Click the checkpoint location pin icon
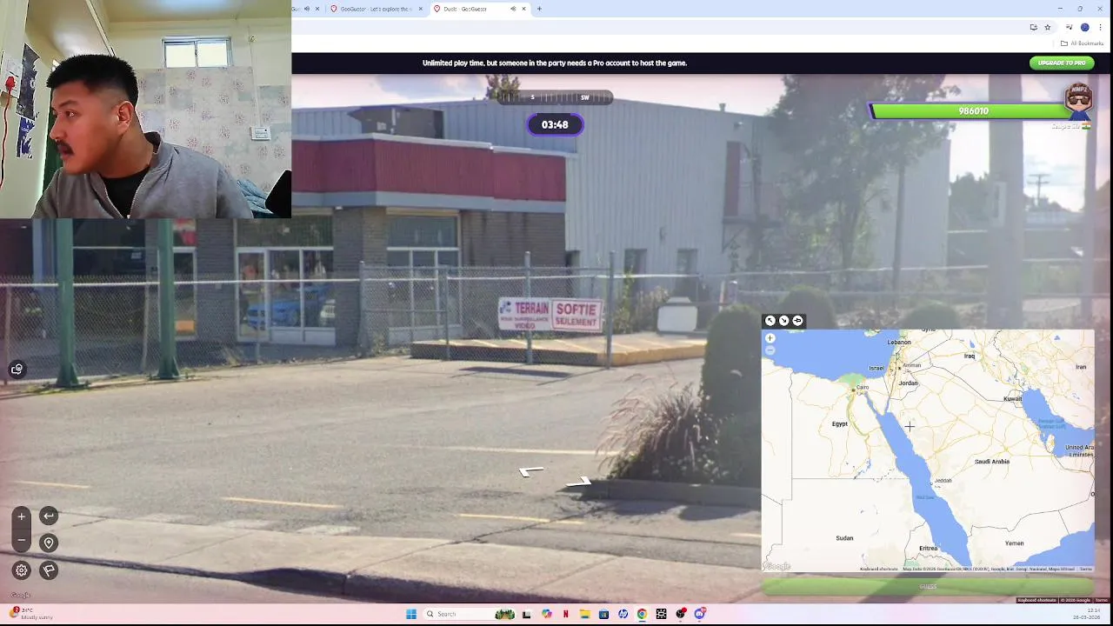 point(49,543)
